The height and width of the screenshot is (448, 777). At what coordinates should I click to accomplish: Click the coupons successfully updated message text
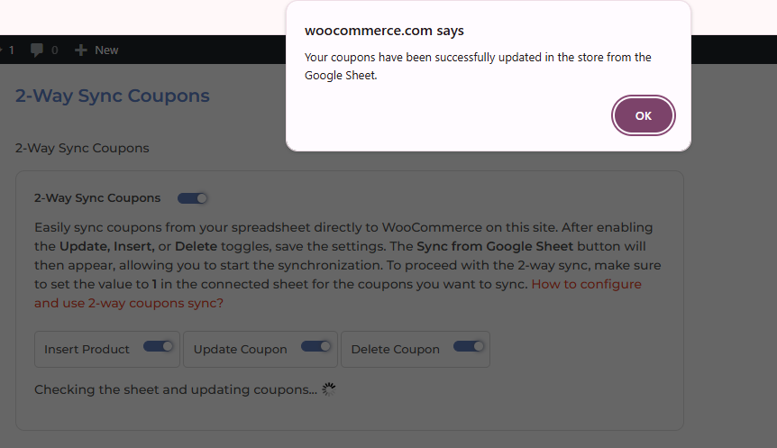(x=478, y=66)
